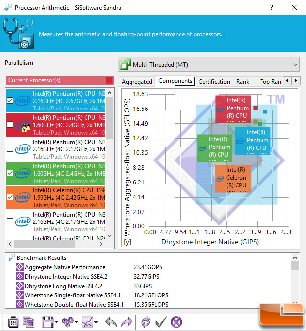Click Benchmark Results scroll-up arrow
Screen dimensions: 306x331
point(295,257)
